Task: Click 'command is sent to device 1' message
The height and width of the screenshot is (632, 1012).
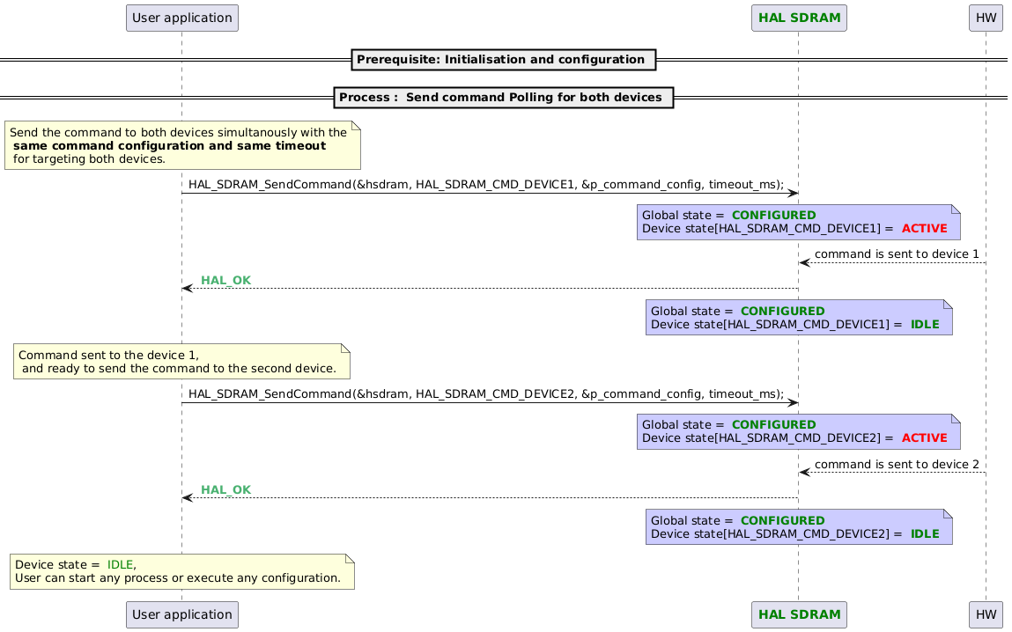Action: point(897,254)
